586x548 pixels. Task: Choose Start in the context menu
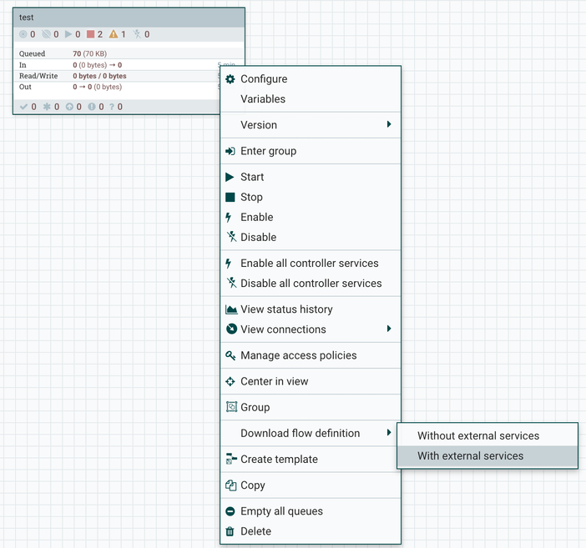pos(311,177)
